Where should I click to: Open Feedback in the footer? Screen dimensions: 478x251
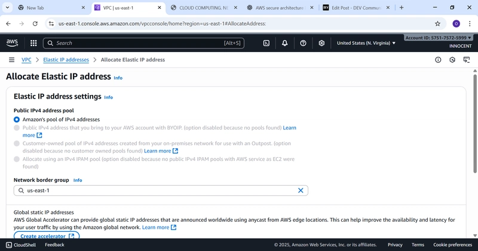pyautogui.click(x=54, y=244)
